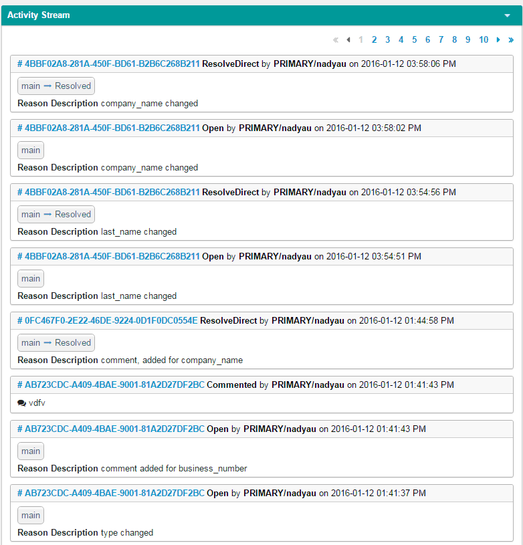Go to next page arrow icon
Screen dimensions: 523x545
(x=498, y=40)
